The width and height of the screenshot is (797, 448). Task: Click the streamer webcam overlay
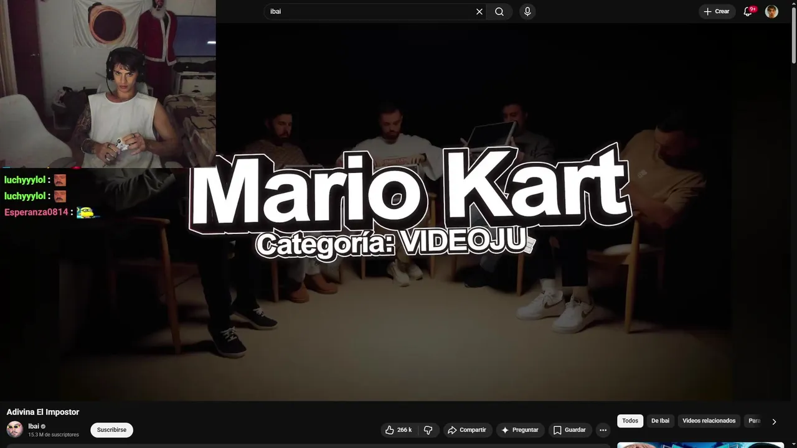tap(108, 84)
